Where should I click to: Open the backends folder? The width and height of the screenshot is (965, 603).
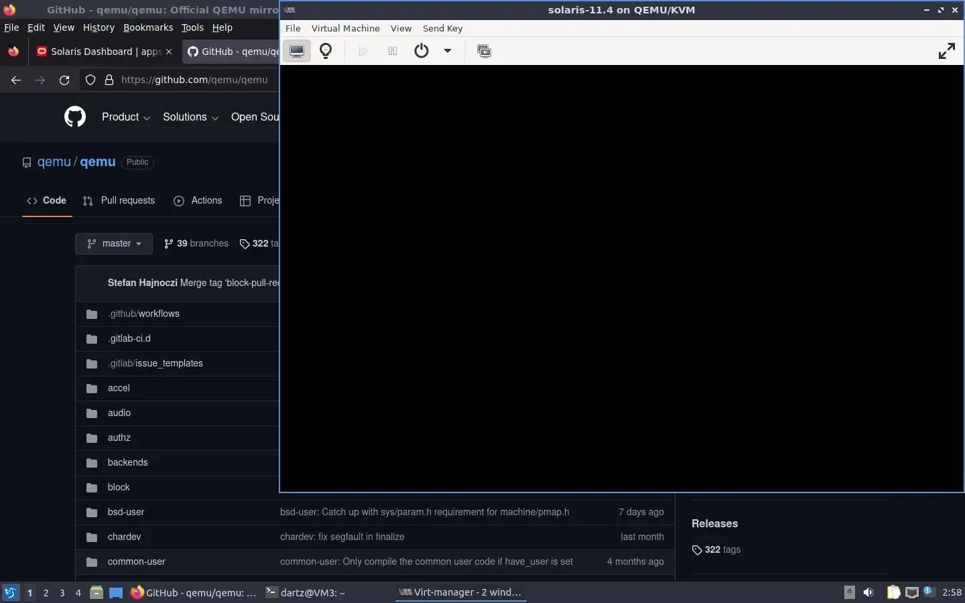point(127,462)
